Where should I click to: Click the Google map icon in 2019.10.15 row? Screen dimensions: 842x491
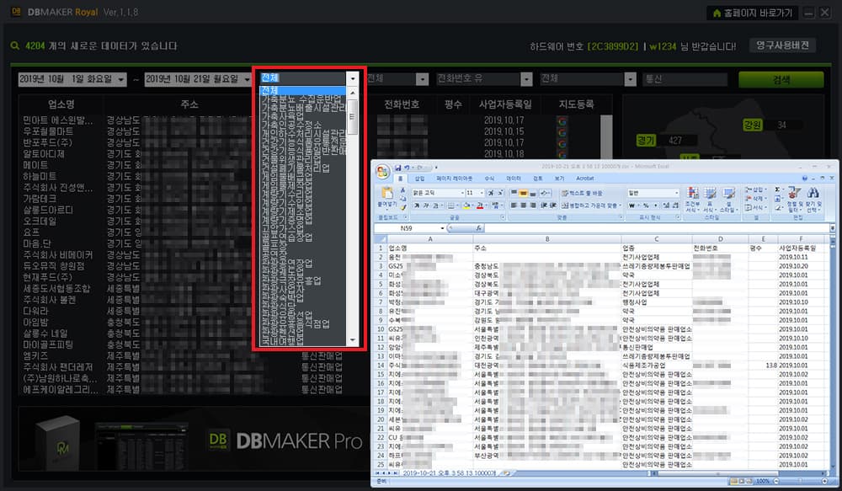[562, 132]
